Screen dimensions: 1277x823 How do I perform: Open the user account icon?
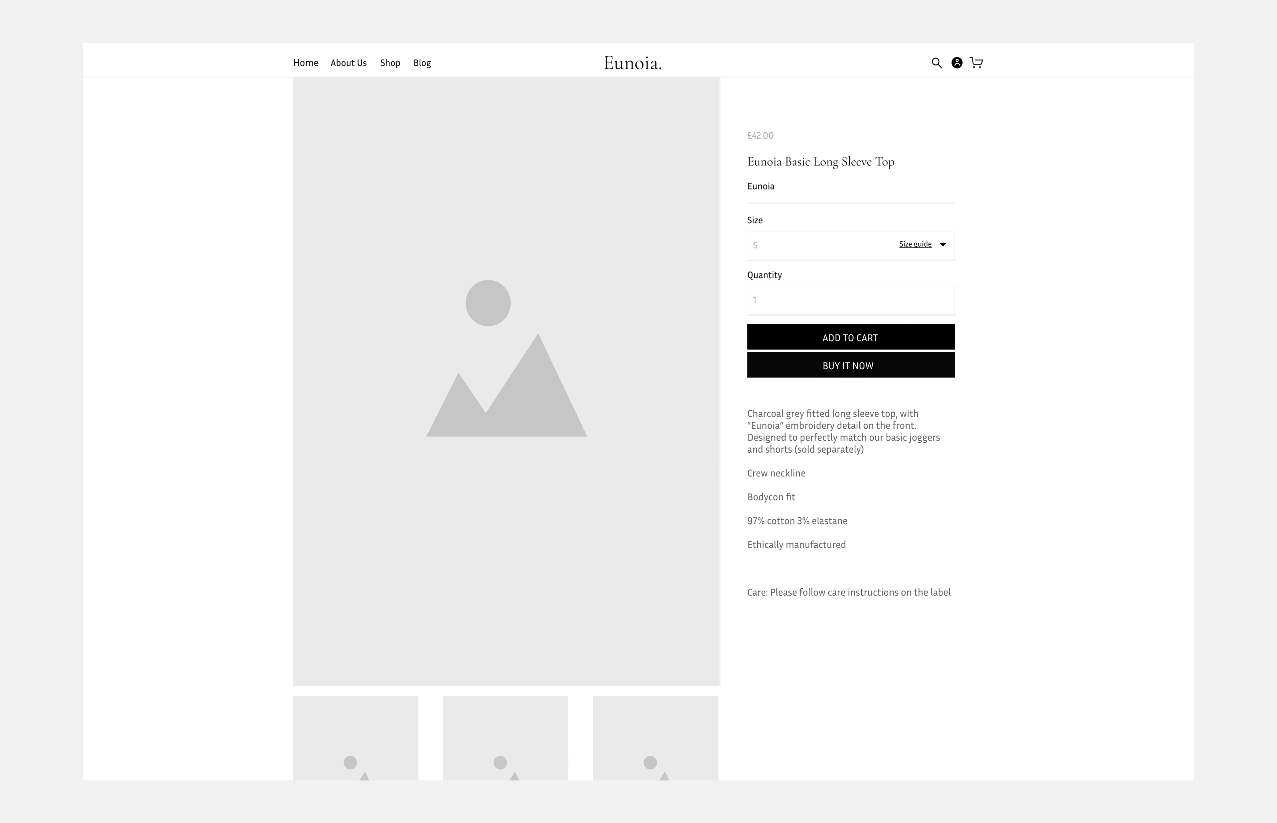pyautogui.click(x=957, y=63)
